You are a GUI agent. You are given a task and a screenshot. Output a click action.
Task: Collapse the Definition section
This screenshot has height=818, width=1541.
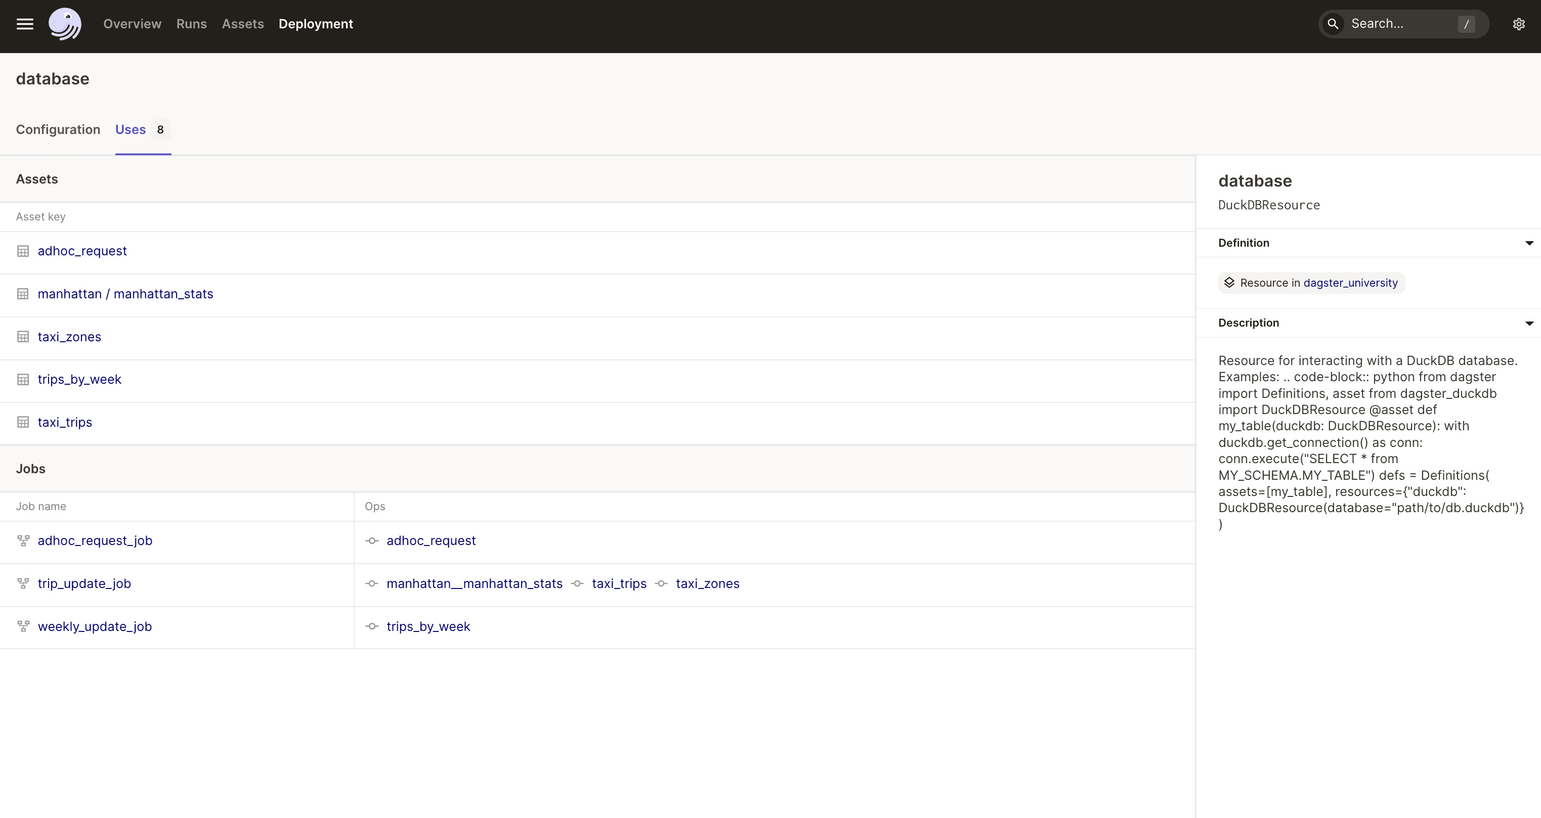tap(1529, 243)
